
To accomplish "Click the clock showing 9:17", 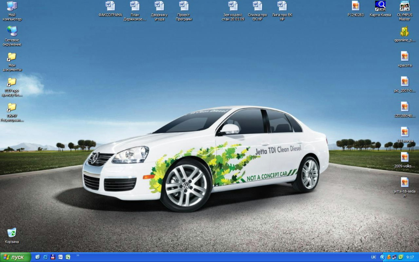I will [x=410, y=257].
